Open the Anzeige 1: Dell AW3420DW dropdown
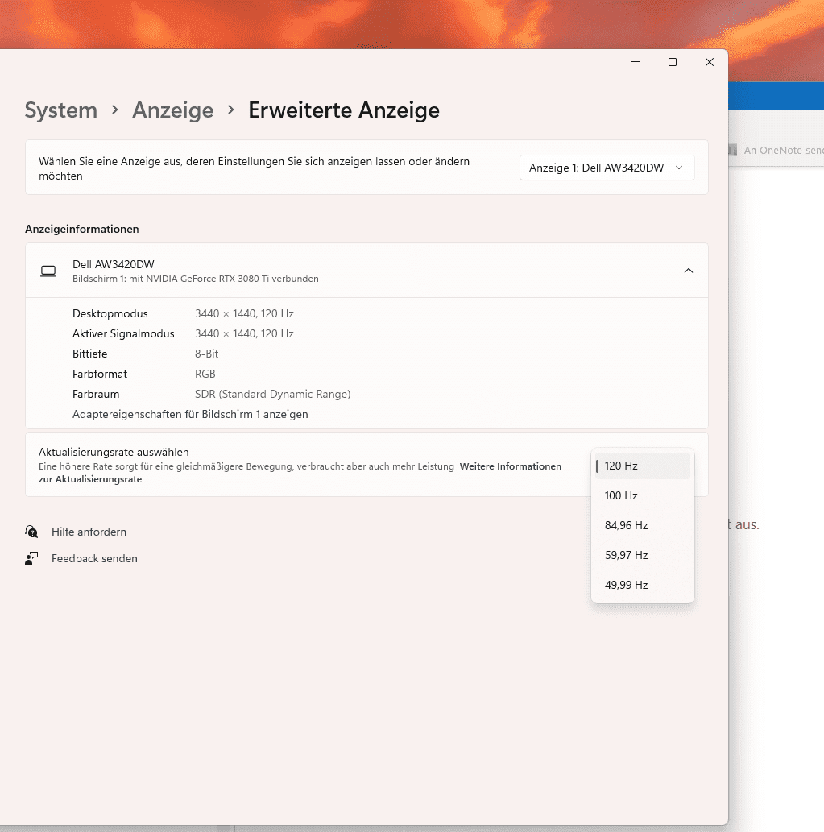This screenshot has height=832, width=824. [x=607, y=168]
